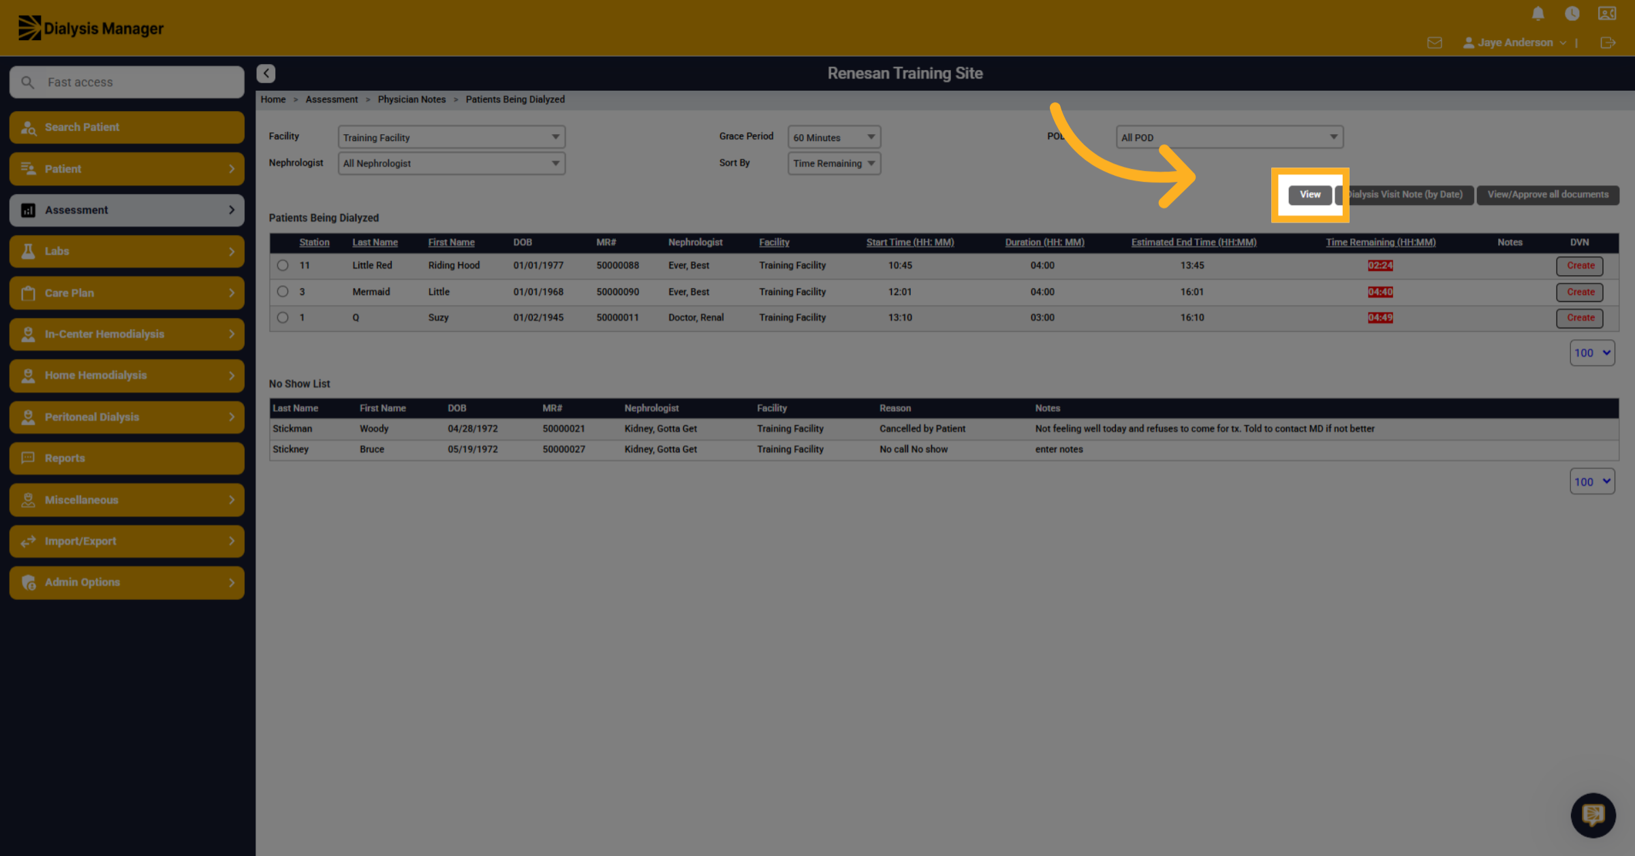
Task: Select radio button for Little Red row
Action: [283, 266]
